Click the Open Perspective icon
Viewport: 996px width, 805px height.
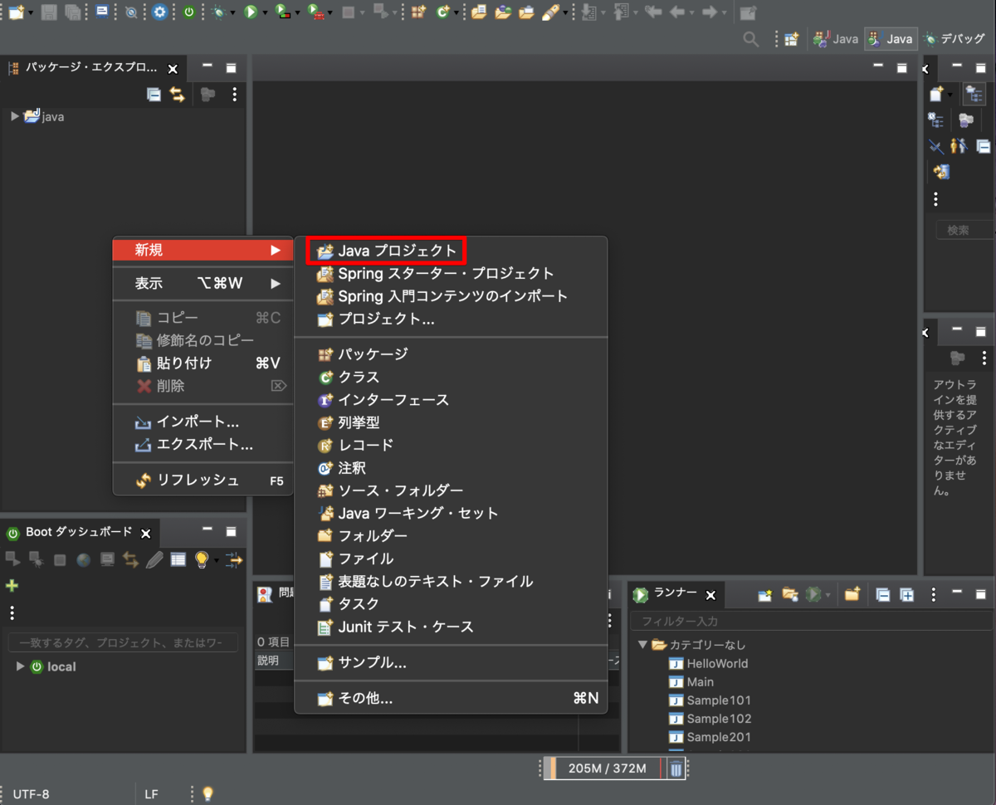coord(792,39)
